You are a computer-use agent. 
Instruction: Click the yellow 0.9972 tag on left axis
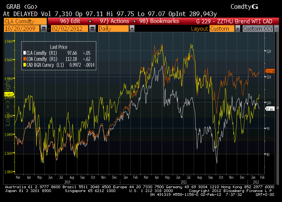(9, 95)
